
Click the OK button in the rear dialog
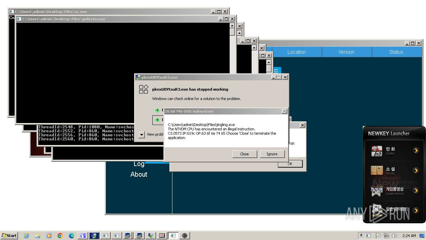tap(290, 164)
